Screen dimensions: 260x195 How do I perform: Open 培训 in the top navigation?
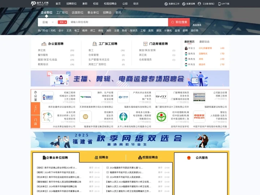pos(136,4)
